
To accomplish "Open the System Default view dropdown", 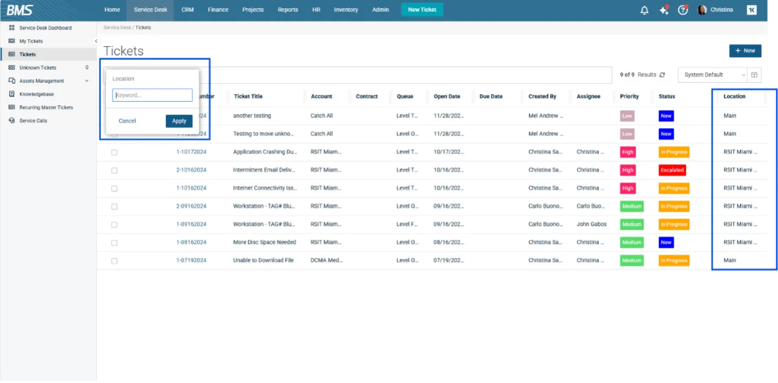I will click(x=713, y=75).
